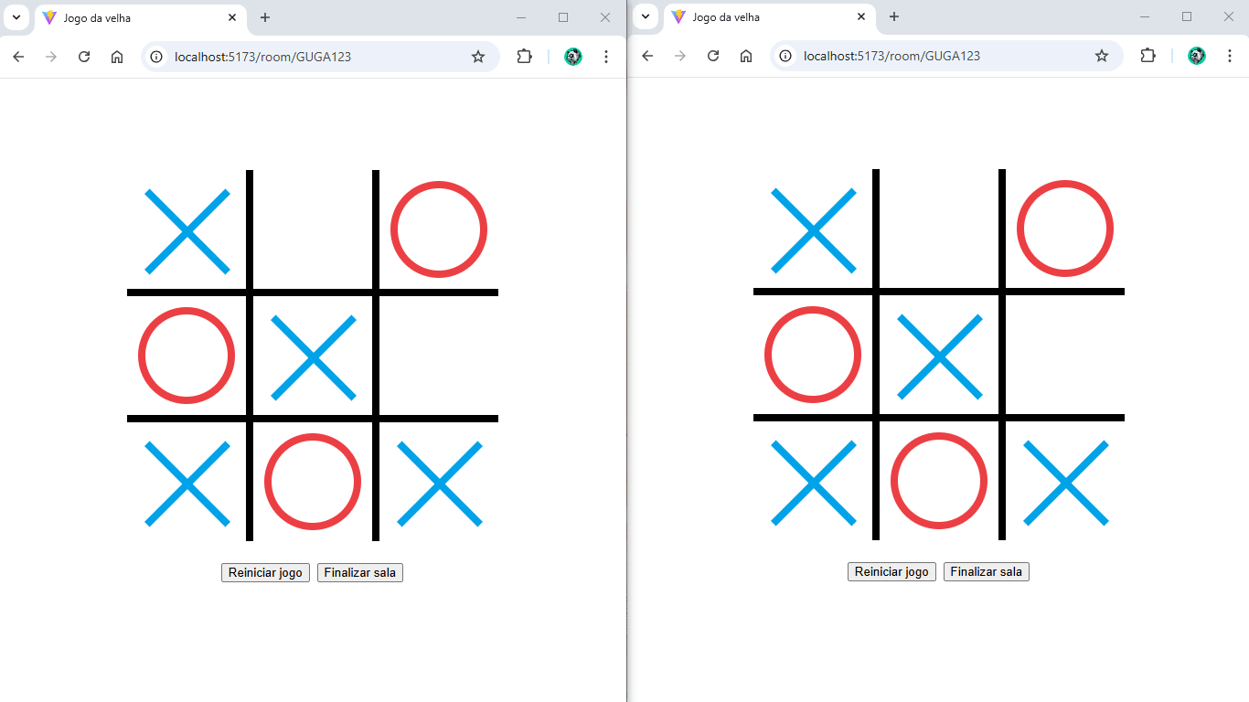Viewport: 1249px width, 702px height.
Task: View site information icon in the left address bar
Action: coord(156,57)
